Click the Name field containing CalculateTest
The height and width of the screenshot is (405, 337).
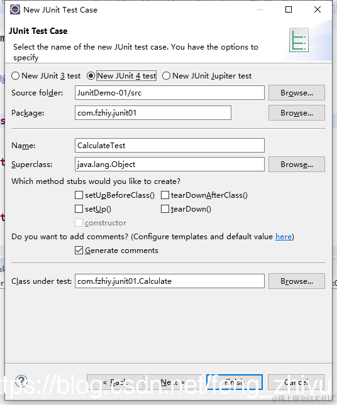(170, 146)
